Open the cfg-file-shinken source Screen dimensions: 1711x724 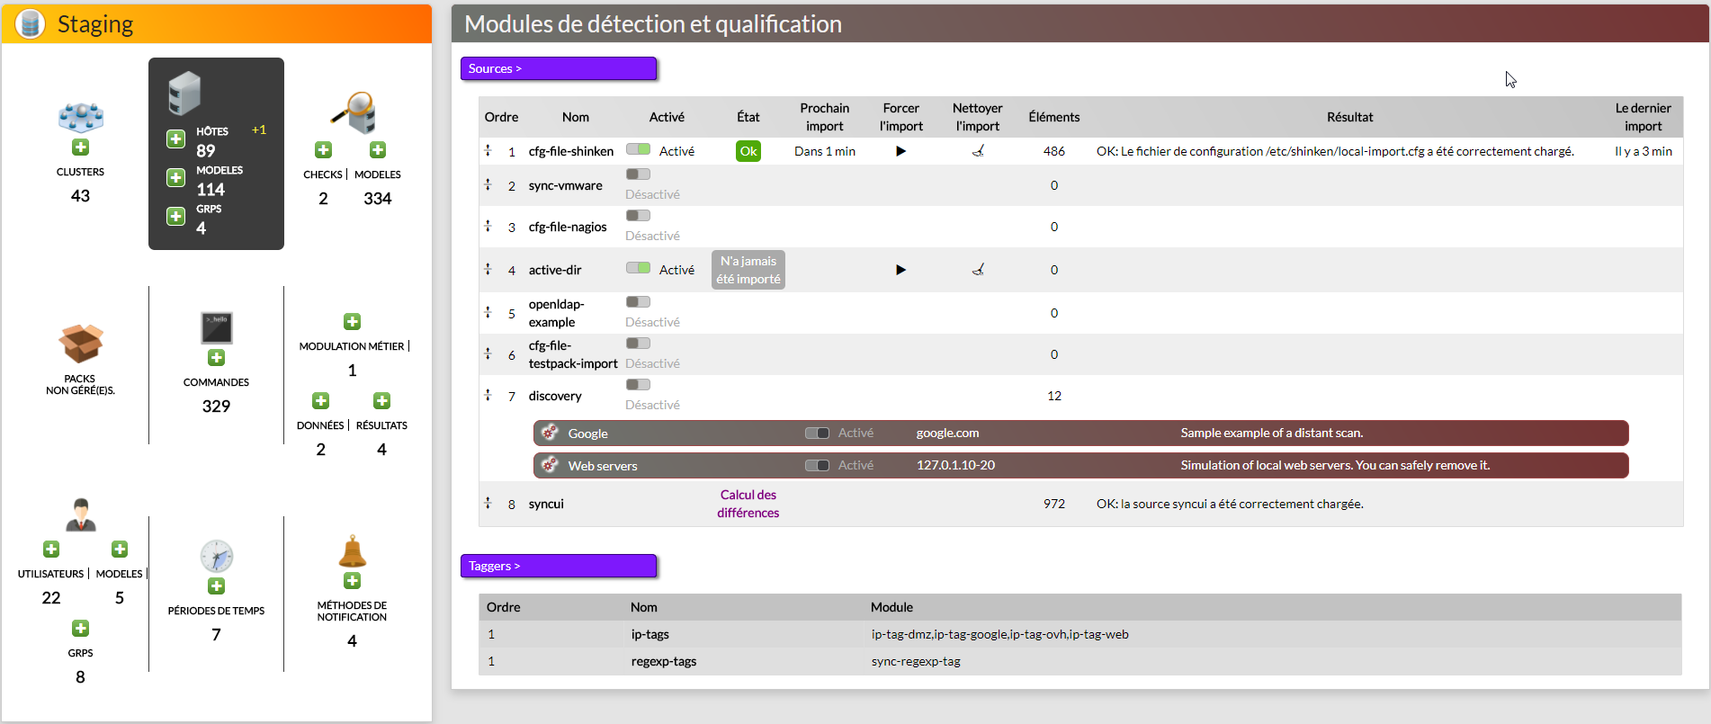point(570,151)
